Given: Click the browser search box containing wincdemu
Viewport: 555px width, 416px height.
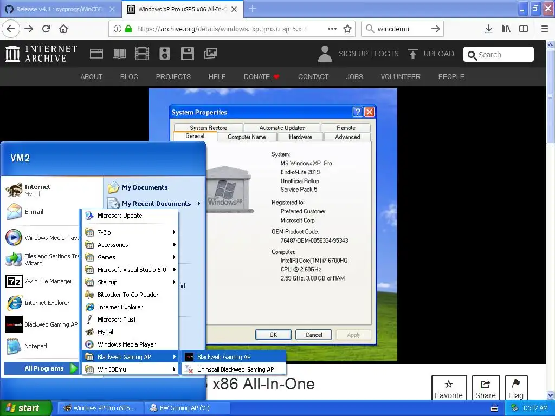Looking at the screenshot, I should click(x=403, y=29).
